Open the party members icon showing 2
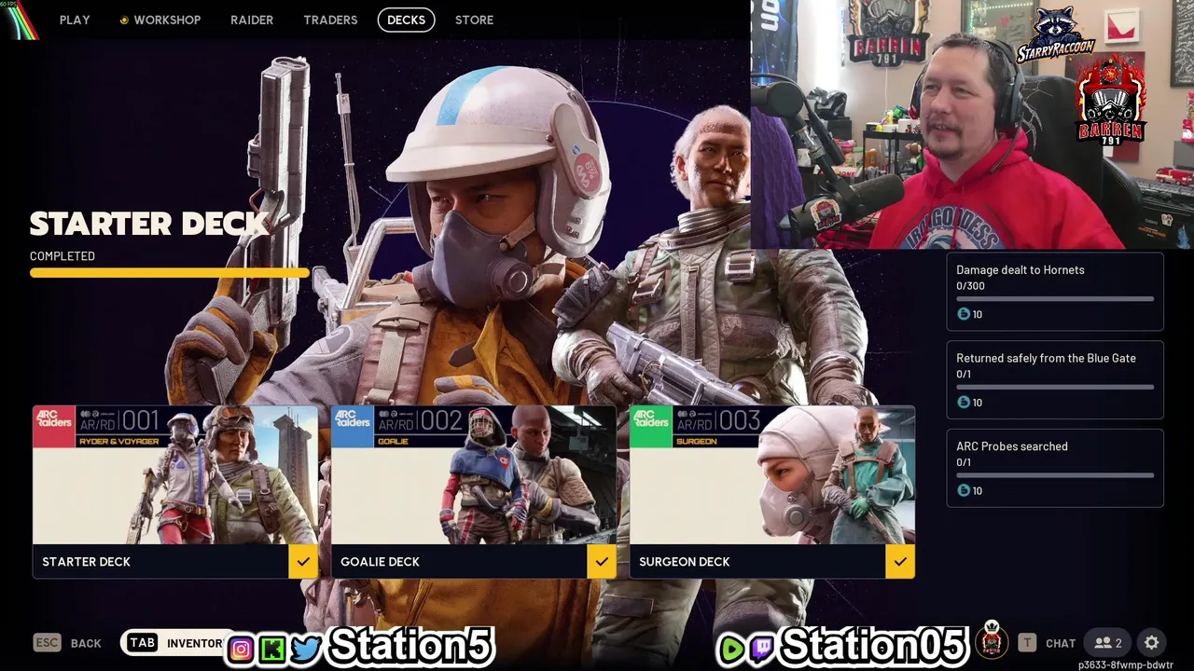Image resolution: width=1194 pixels, height=671 pixels. 1108,643
